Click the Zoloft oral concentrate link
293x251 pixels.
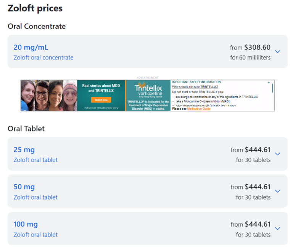(x=43, y=58)
